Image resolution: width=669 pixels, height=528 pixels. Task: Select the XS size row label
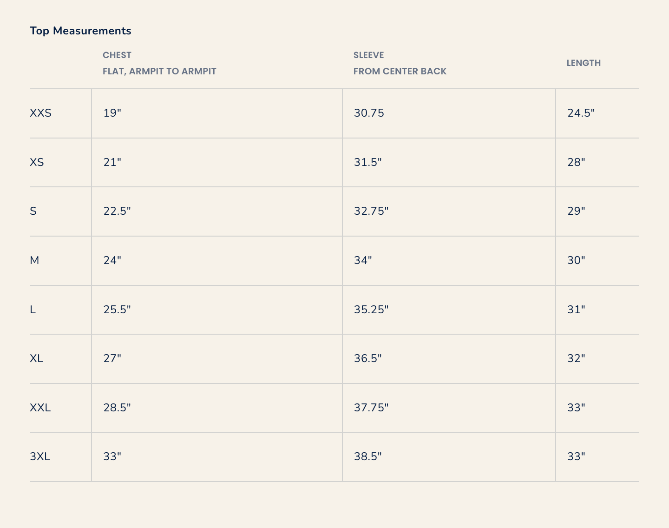37,162
